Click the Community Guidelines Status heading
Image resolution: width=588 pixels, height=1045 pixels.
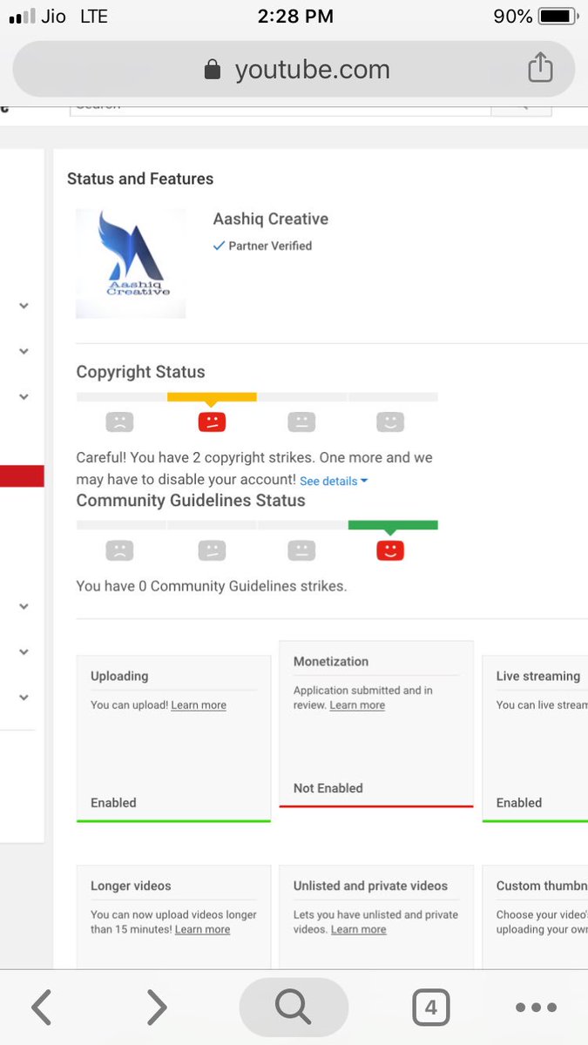191,501
